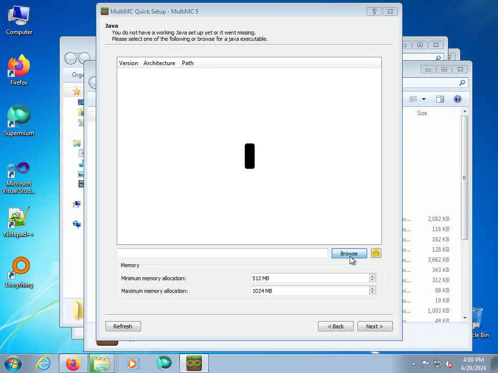Click the Java path input field
The image size is (498, 373).
[x=222, y=253]
